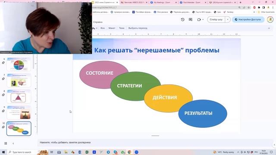Image resolution: width=276 pixels, height=155 pixels.
Task: Select the yellow ДЕЙСТВИЯ oval
Action: point(168,98)
